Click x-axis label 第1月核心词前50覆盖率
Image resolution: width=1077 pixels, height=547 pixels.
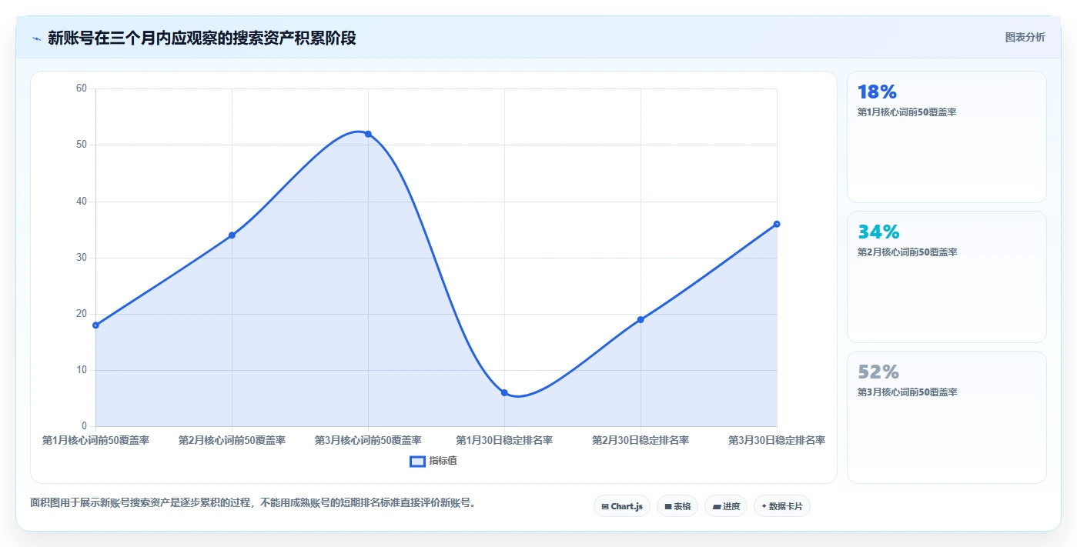click(95, 441)
